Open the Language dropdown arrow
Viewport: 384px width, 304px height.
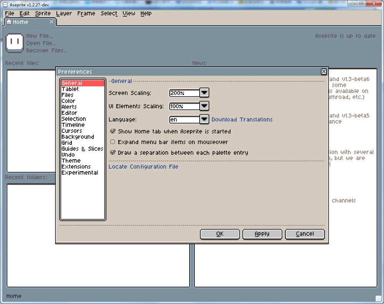204,119
